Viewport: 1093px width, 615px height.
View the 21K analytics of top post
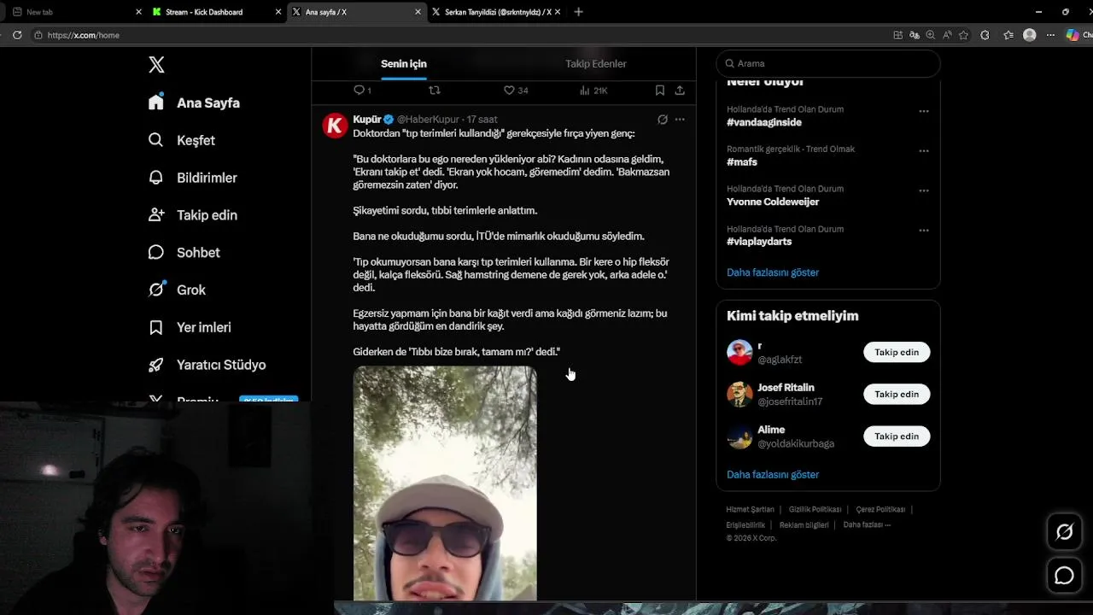point(593,90)
